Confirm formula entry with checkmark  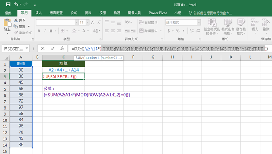[52, 49]
